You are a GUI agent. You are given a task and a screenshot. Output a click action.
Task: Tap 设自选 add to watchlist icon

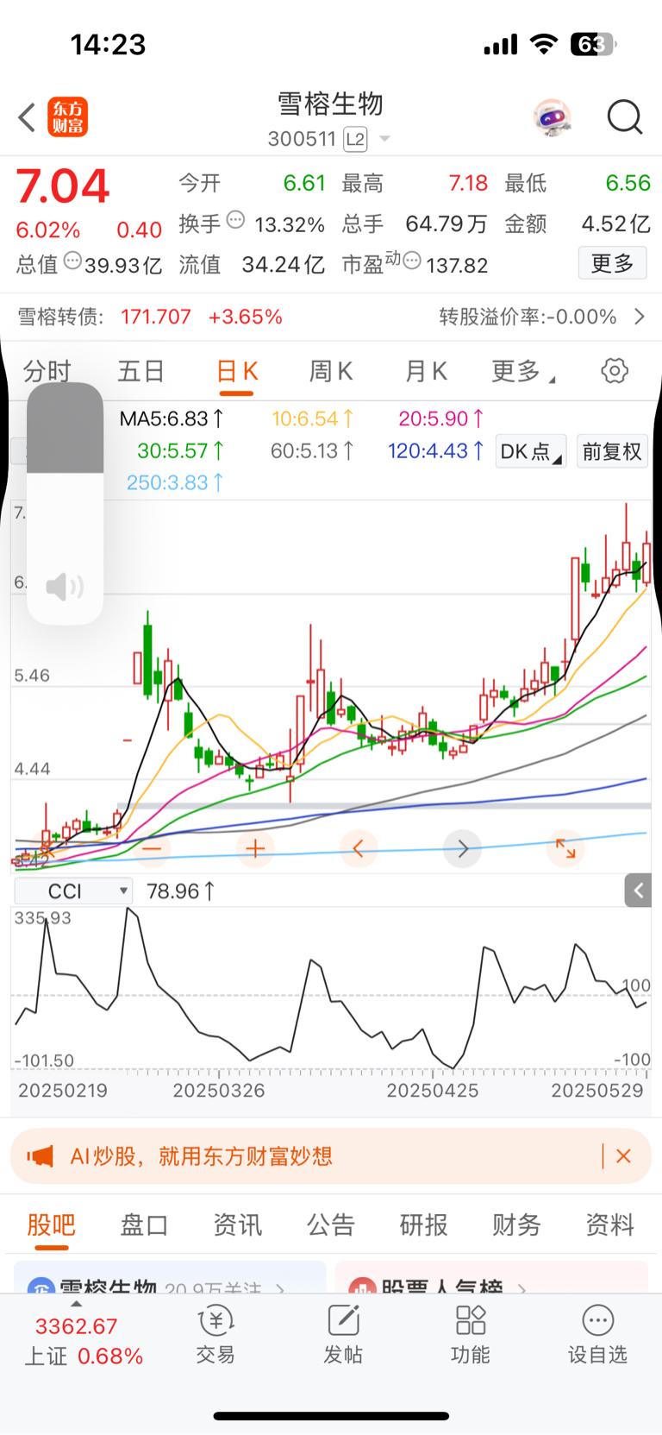pyautogui.click(x=597, y=1334)
